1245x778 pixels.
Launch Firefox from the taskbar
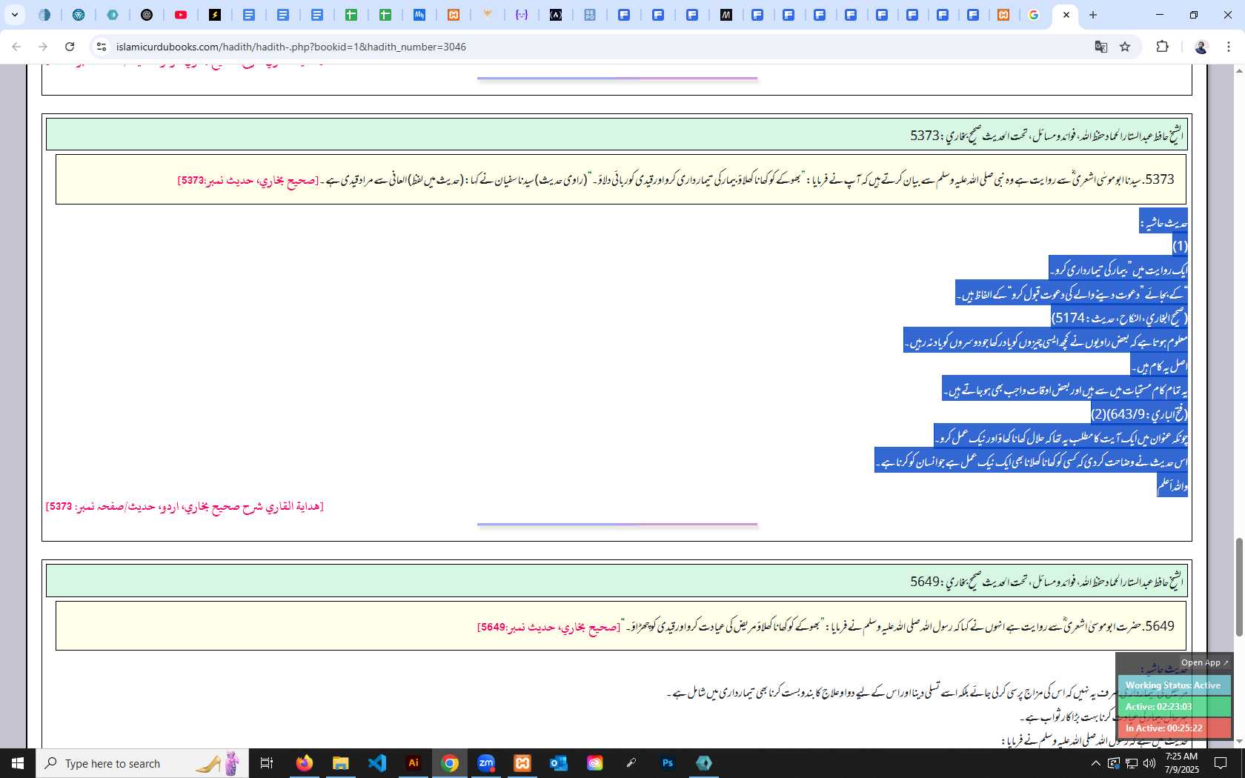[x=305, y=763]
